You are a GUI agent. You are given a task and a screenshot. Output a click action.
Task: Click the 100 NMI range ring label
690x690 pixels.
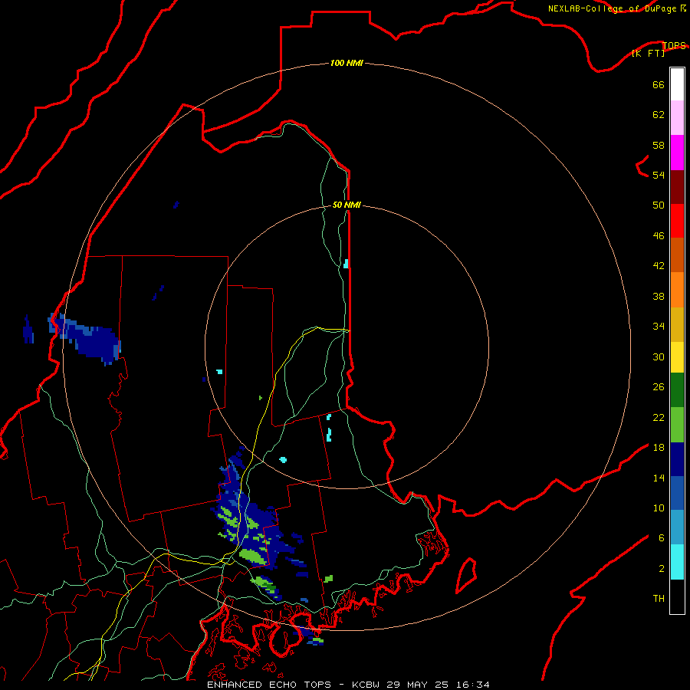[347, 63]
